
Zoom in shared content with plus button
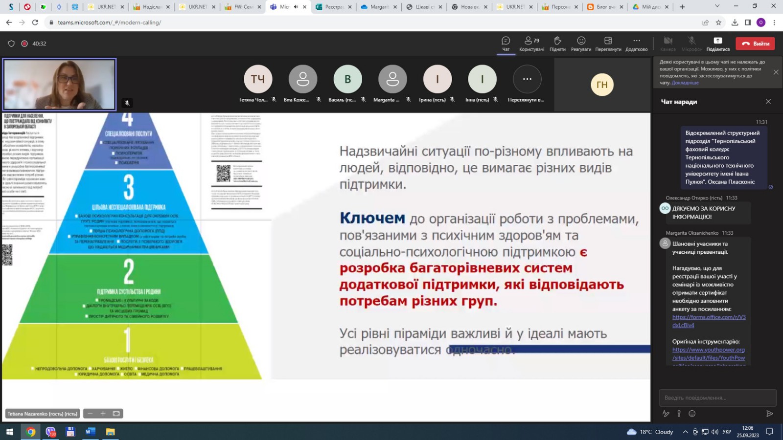click(x=103, y=414)
